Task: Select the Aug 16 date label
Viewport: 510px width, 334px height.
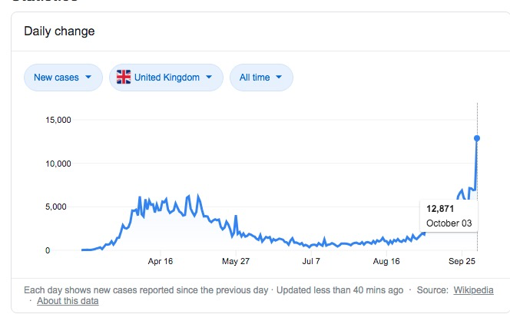Action: point(386,261)
